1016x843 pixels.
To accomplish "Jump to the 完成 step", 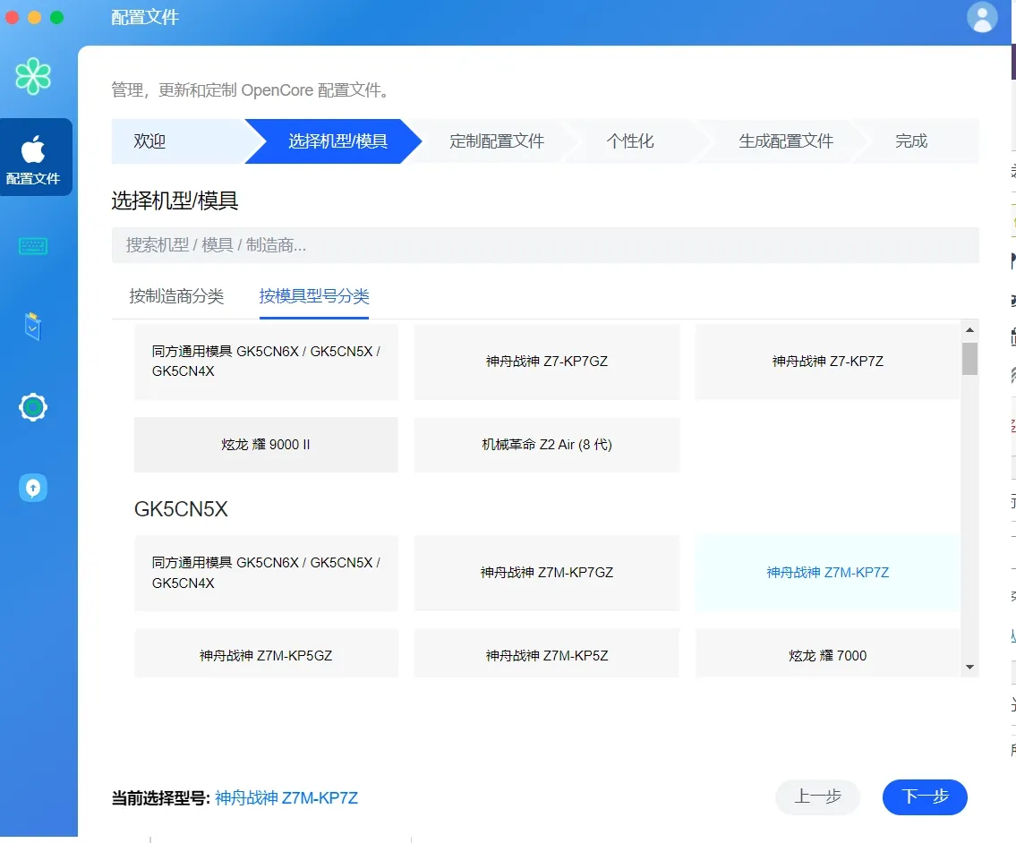I will [x=911, y=141].
